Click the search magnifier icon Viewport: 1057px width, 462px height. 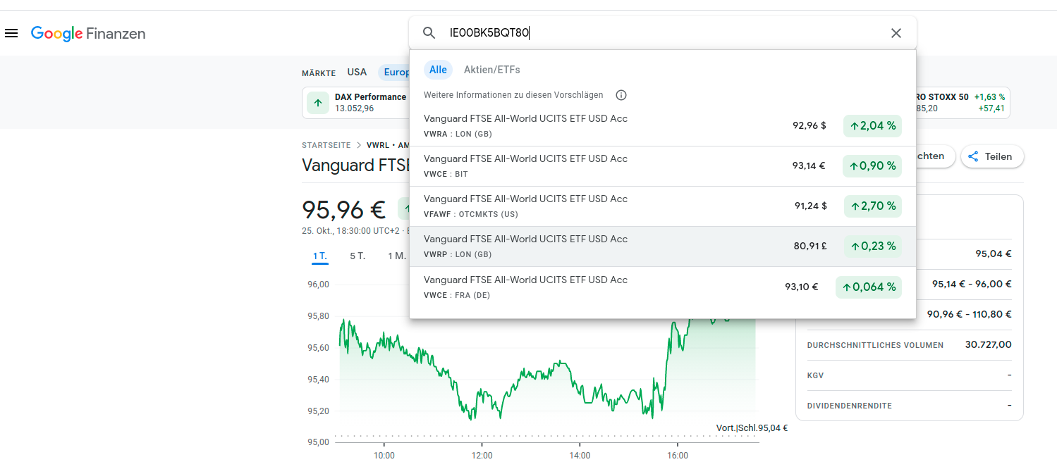(x=429, y=33)
